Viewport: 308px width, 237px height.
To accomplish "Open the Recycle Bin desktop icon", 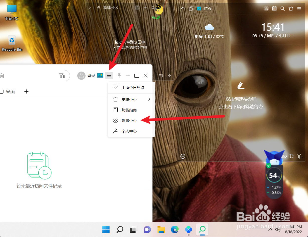I will click(12, 43).
